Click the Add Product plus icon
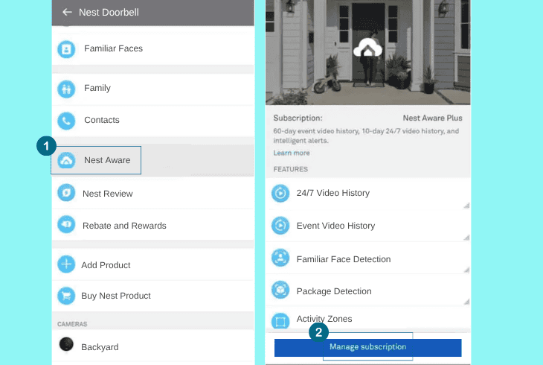Screen dimensions: 543x365 (66, 264)
